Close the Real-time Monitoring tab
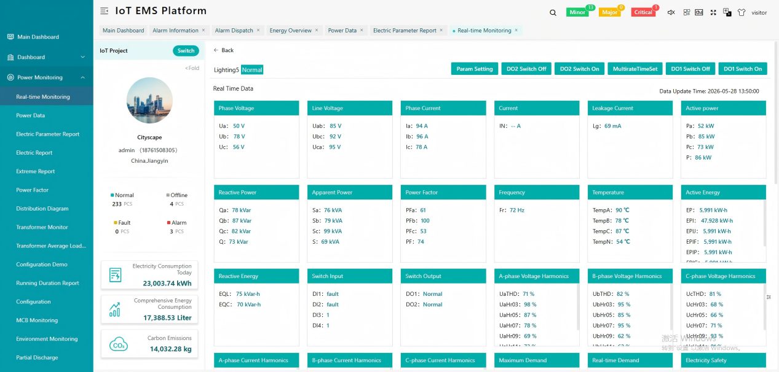The image size is (779, 372). 516,30
